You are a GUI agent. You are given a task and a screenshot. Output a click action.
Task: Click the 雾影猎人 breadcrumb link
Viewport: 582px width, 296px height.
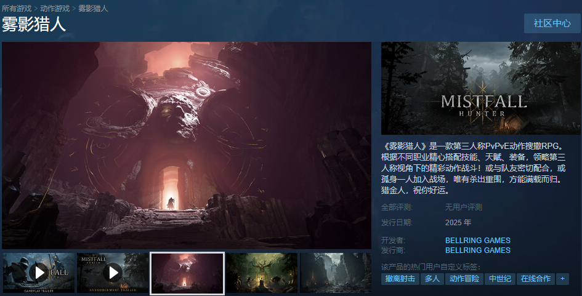click(93, 8)
